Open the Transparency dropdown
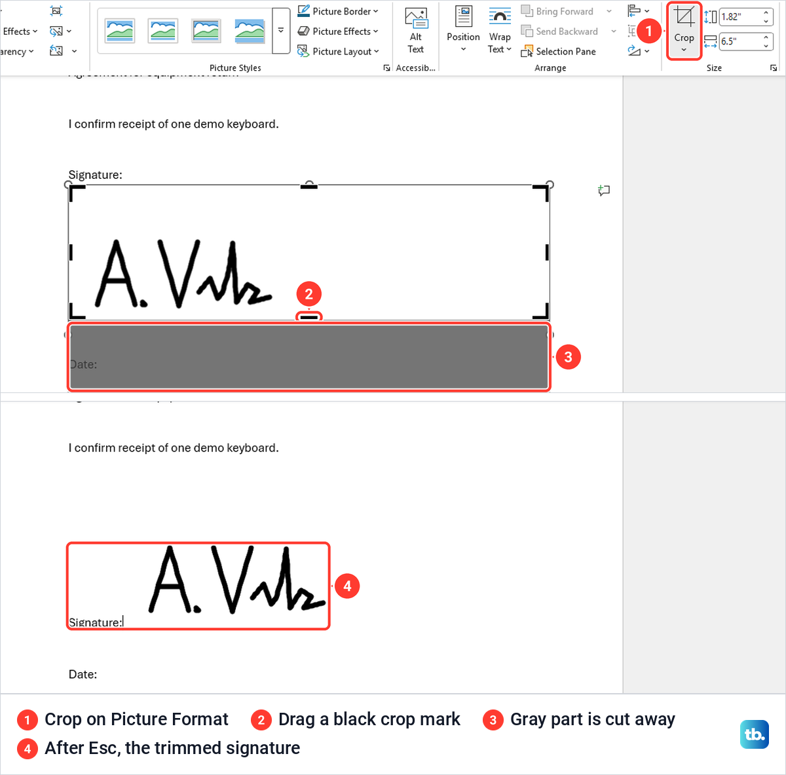 pos(17,51)
